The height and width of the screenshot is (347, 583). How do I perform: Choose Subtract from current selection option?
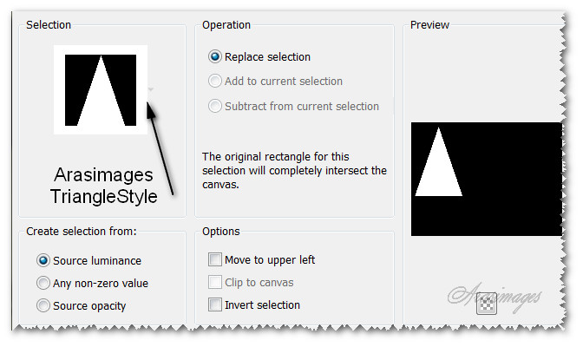[x=215, y=107]
